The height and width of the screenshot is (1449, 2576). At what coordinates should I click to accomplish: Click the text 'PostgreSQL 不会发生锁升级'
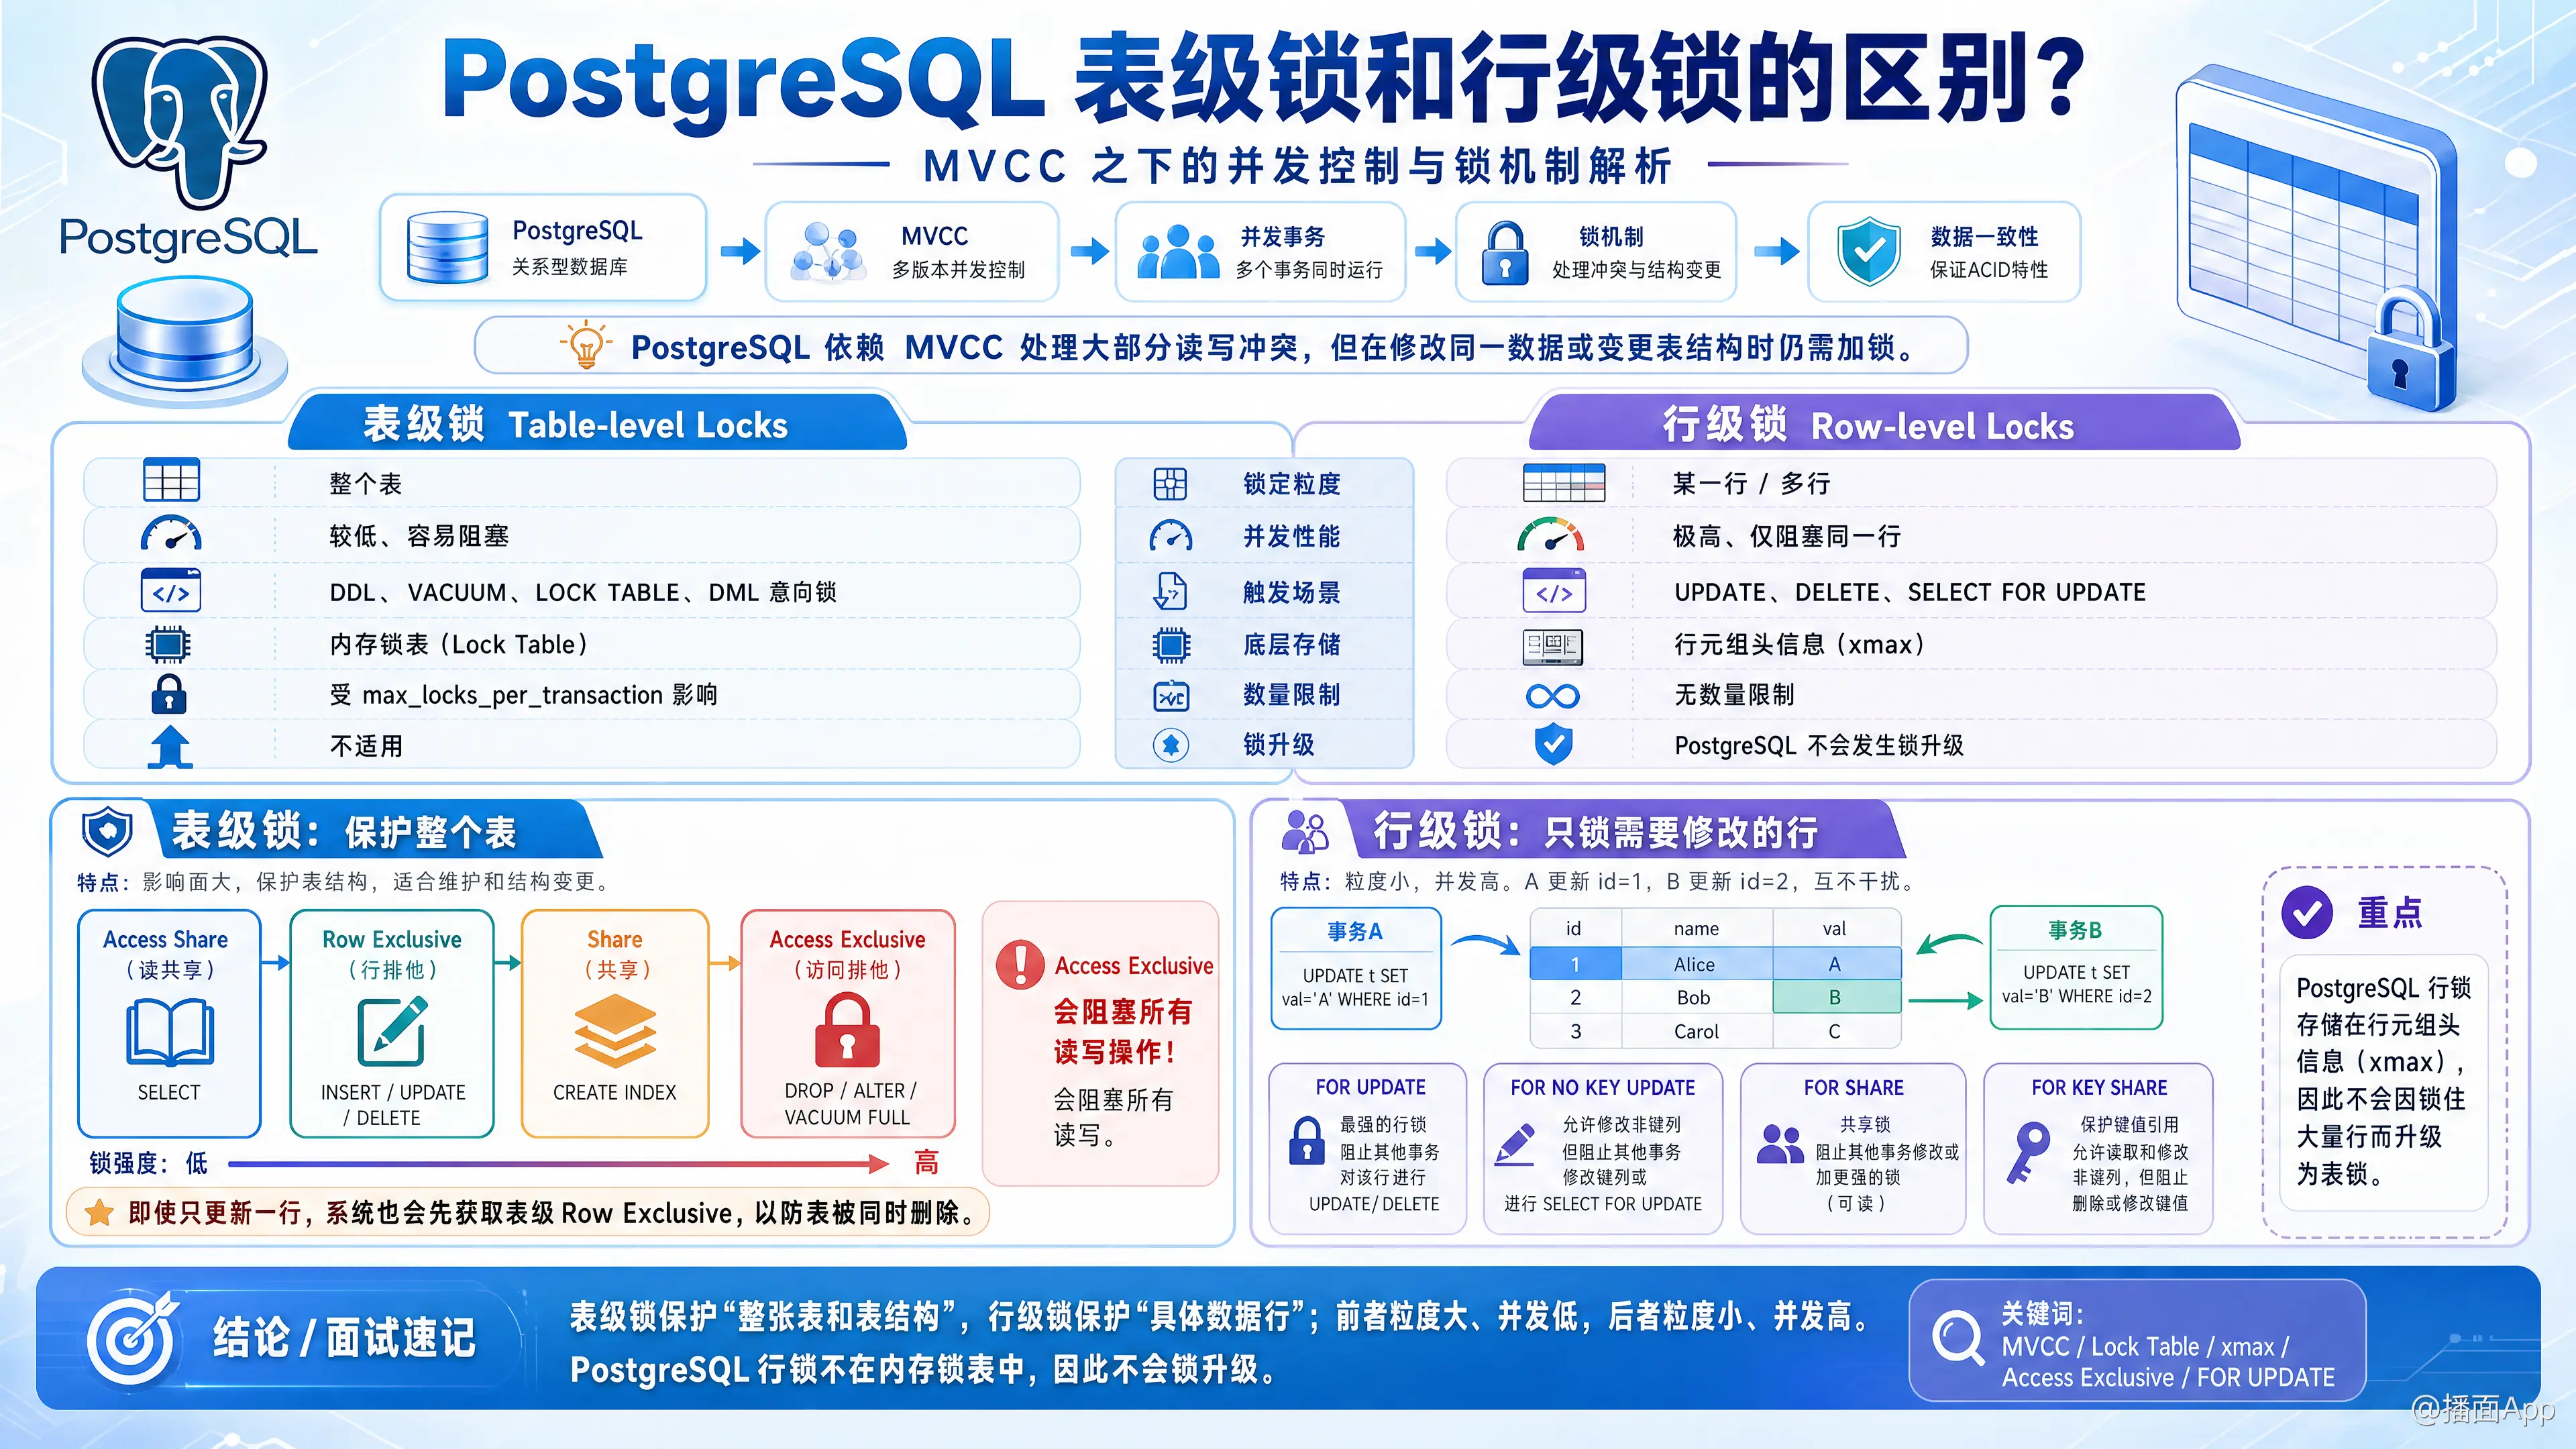click(1819, 746)
